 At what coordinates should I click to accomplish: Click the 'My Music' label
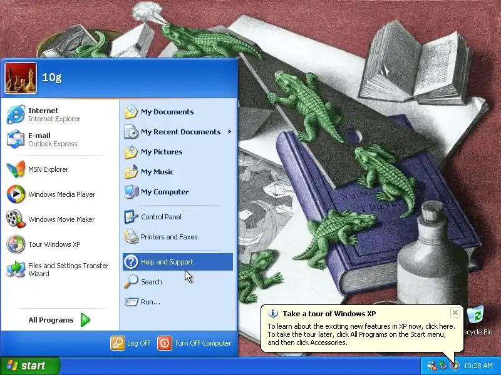pyautogui.click(x=157, y=172)
